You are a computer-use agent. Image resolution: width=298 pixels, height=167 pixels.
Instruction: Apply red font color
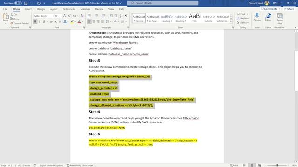point(79,22)
